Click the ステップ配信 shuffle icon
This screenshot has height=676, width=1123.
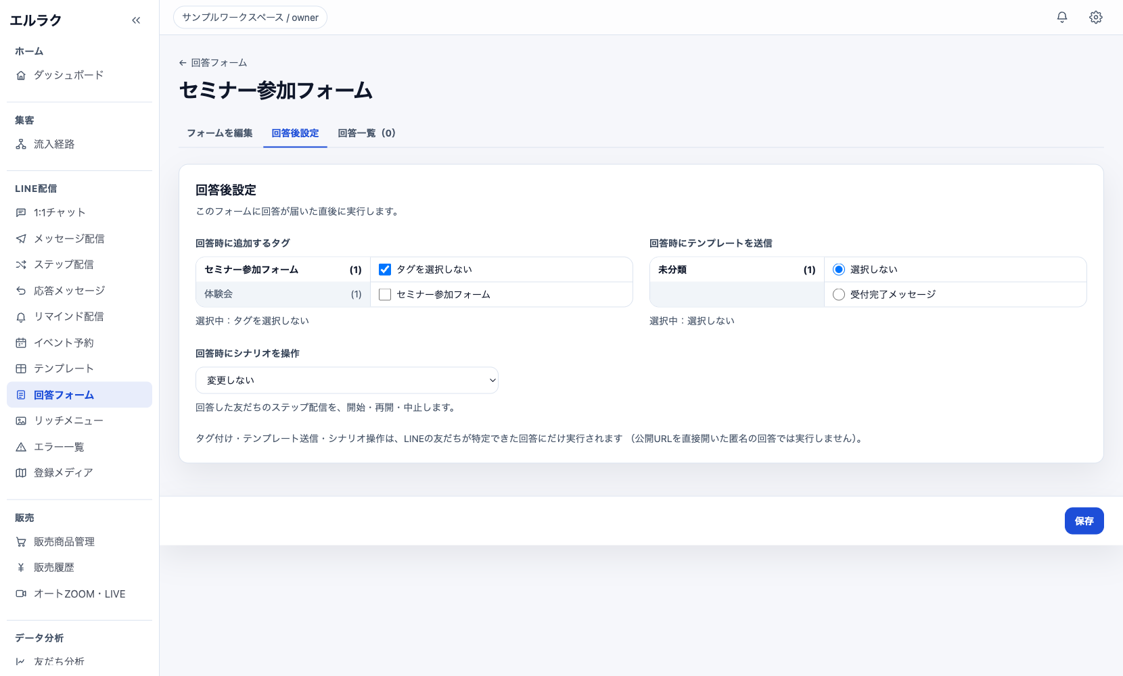21,265
